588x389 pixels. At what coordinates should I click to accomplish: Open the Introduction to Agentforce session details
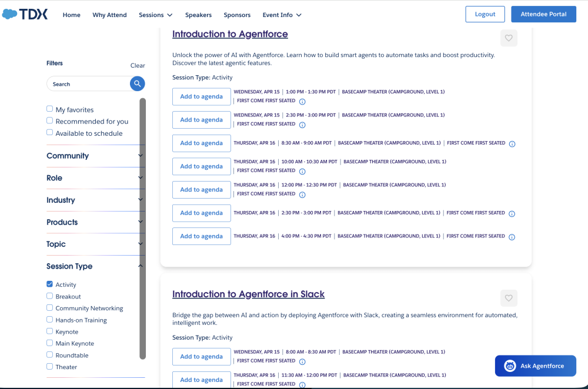coord(229,34)
